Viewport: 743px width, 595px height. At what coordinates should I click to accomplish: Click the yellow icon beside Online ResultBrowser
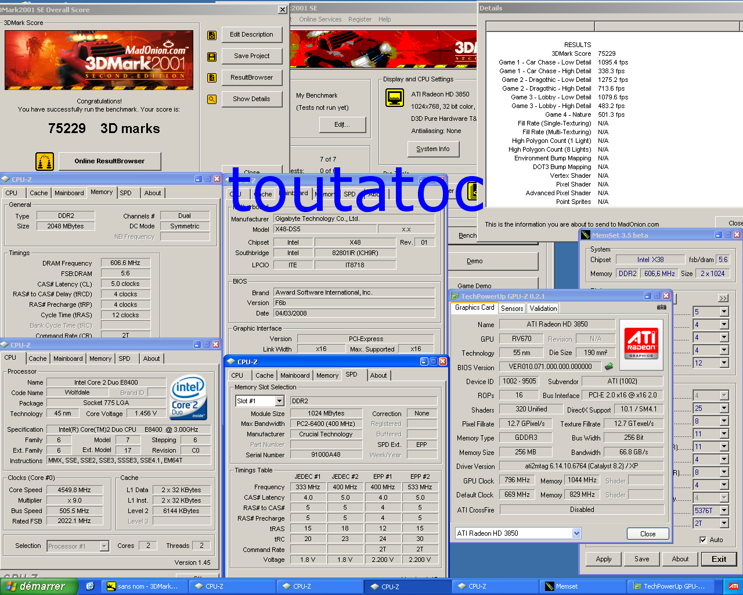[x=45, y=161]
